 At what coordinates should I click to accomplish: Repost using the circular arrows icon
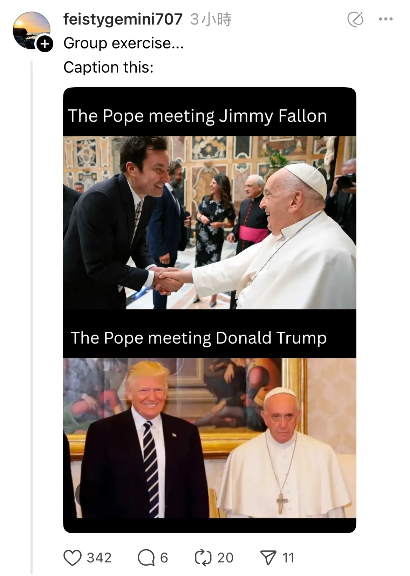click(203, 557)
